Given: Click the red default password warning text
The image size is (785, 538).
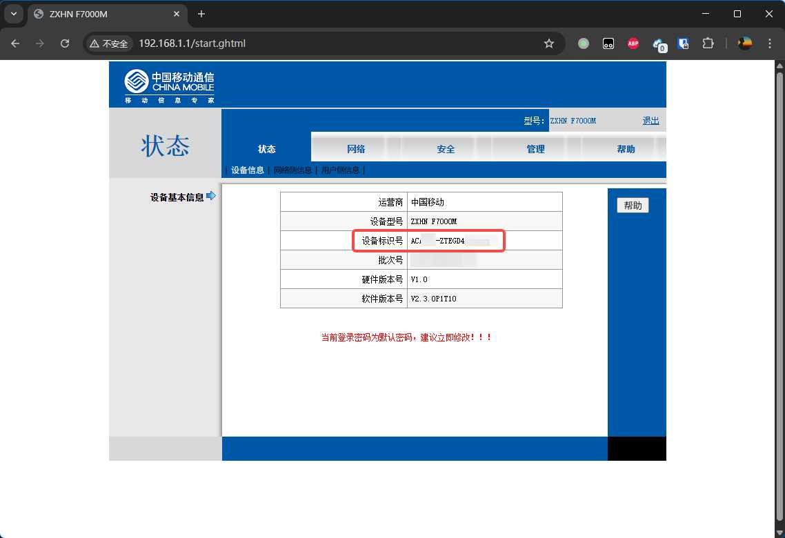Looking at the screenshot, I should click(x=406, y=337).
